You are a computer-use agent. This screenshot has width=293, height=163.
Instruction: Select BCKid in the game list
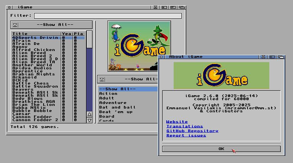pos(48,80)
